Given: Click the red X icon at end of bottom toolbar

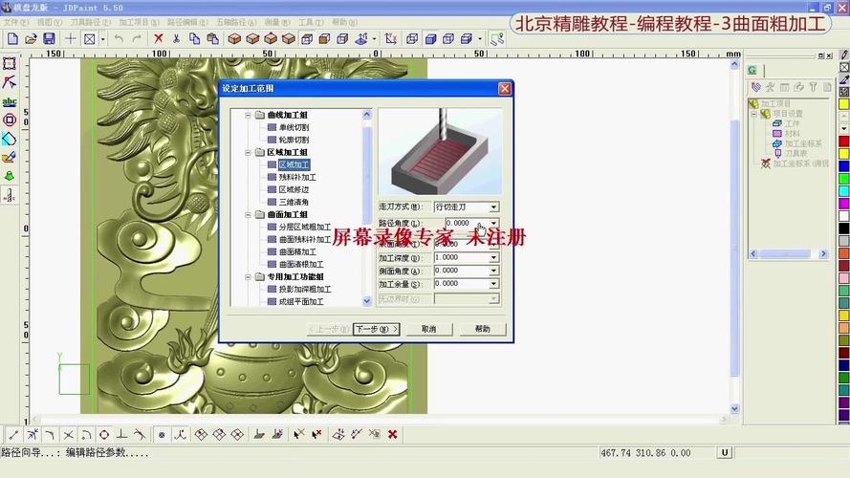Looking at the screenshot, I should 392,434.
